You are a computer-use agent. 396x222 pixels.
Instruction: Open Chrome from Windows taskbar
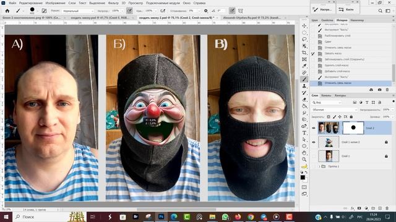pyautogui.click(x=251, y=216)
